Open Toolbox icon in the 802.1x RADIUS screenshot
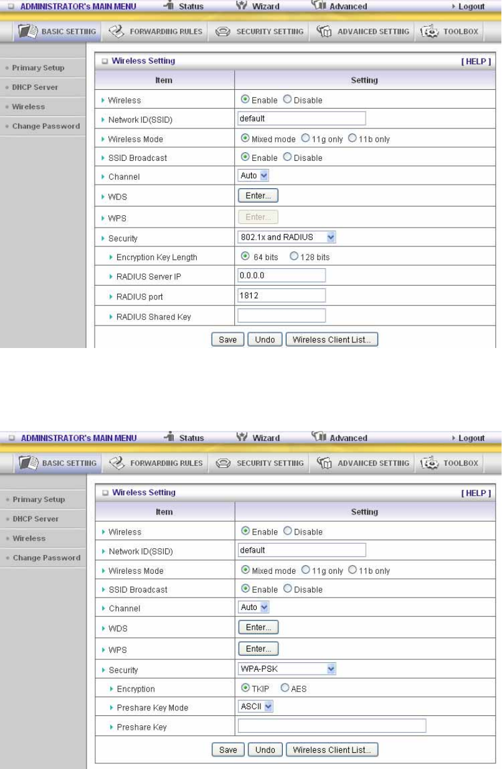502x769 pixels. coord(430,31)
